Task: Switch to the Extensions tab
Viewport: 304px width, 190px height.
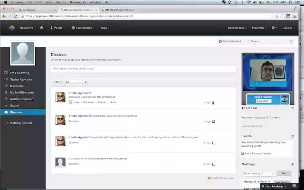Action: tap(37, 9)
